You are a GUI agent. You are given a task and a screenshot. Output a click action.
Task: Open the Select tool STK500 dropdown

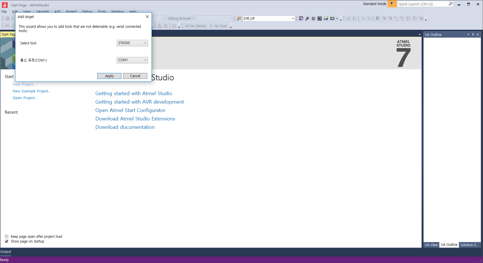click(x=132, y=43)
